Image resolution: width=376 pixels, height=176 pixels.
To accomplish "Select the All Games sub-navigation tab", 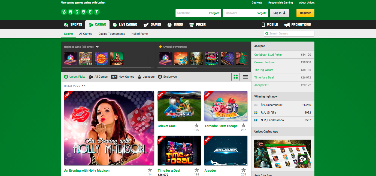I will pos(86,34).
